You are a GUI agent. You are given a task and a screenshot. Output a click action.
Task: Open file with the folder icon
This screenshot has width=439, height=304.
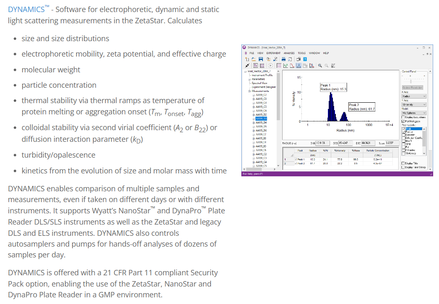[254, 59]
